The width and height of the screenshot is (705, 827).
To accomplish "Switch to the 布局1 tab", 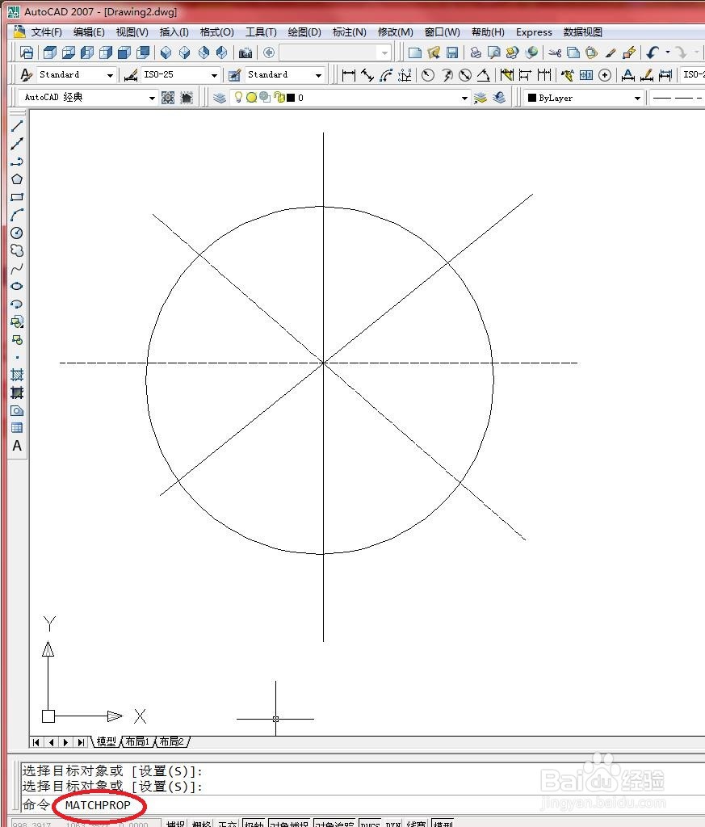I will (x=137, y=741).
